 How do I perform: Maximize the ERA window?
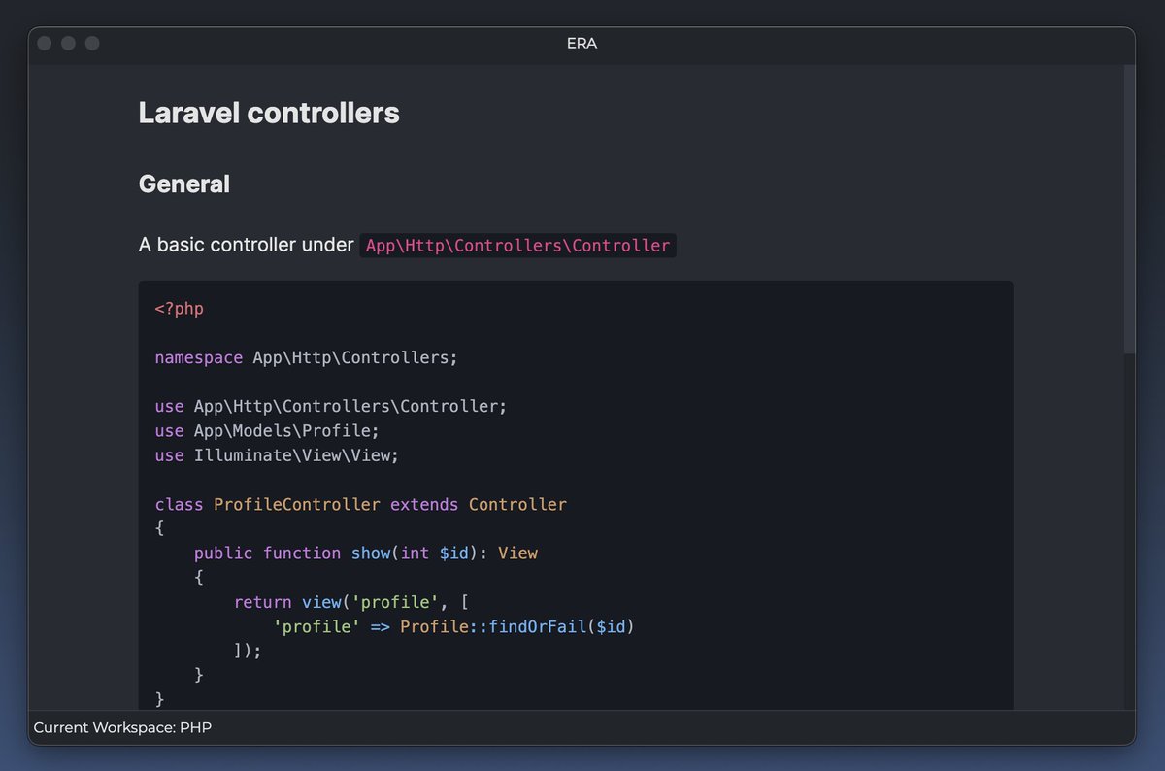point(92,43)
